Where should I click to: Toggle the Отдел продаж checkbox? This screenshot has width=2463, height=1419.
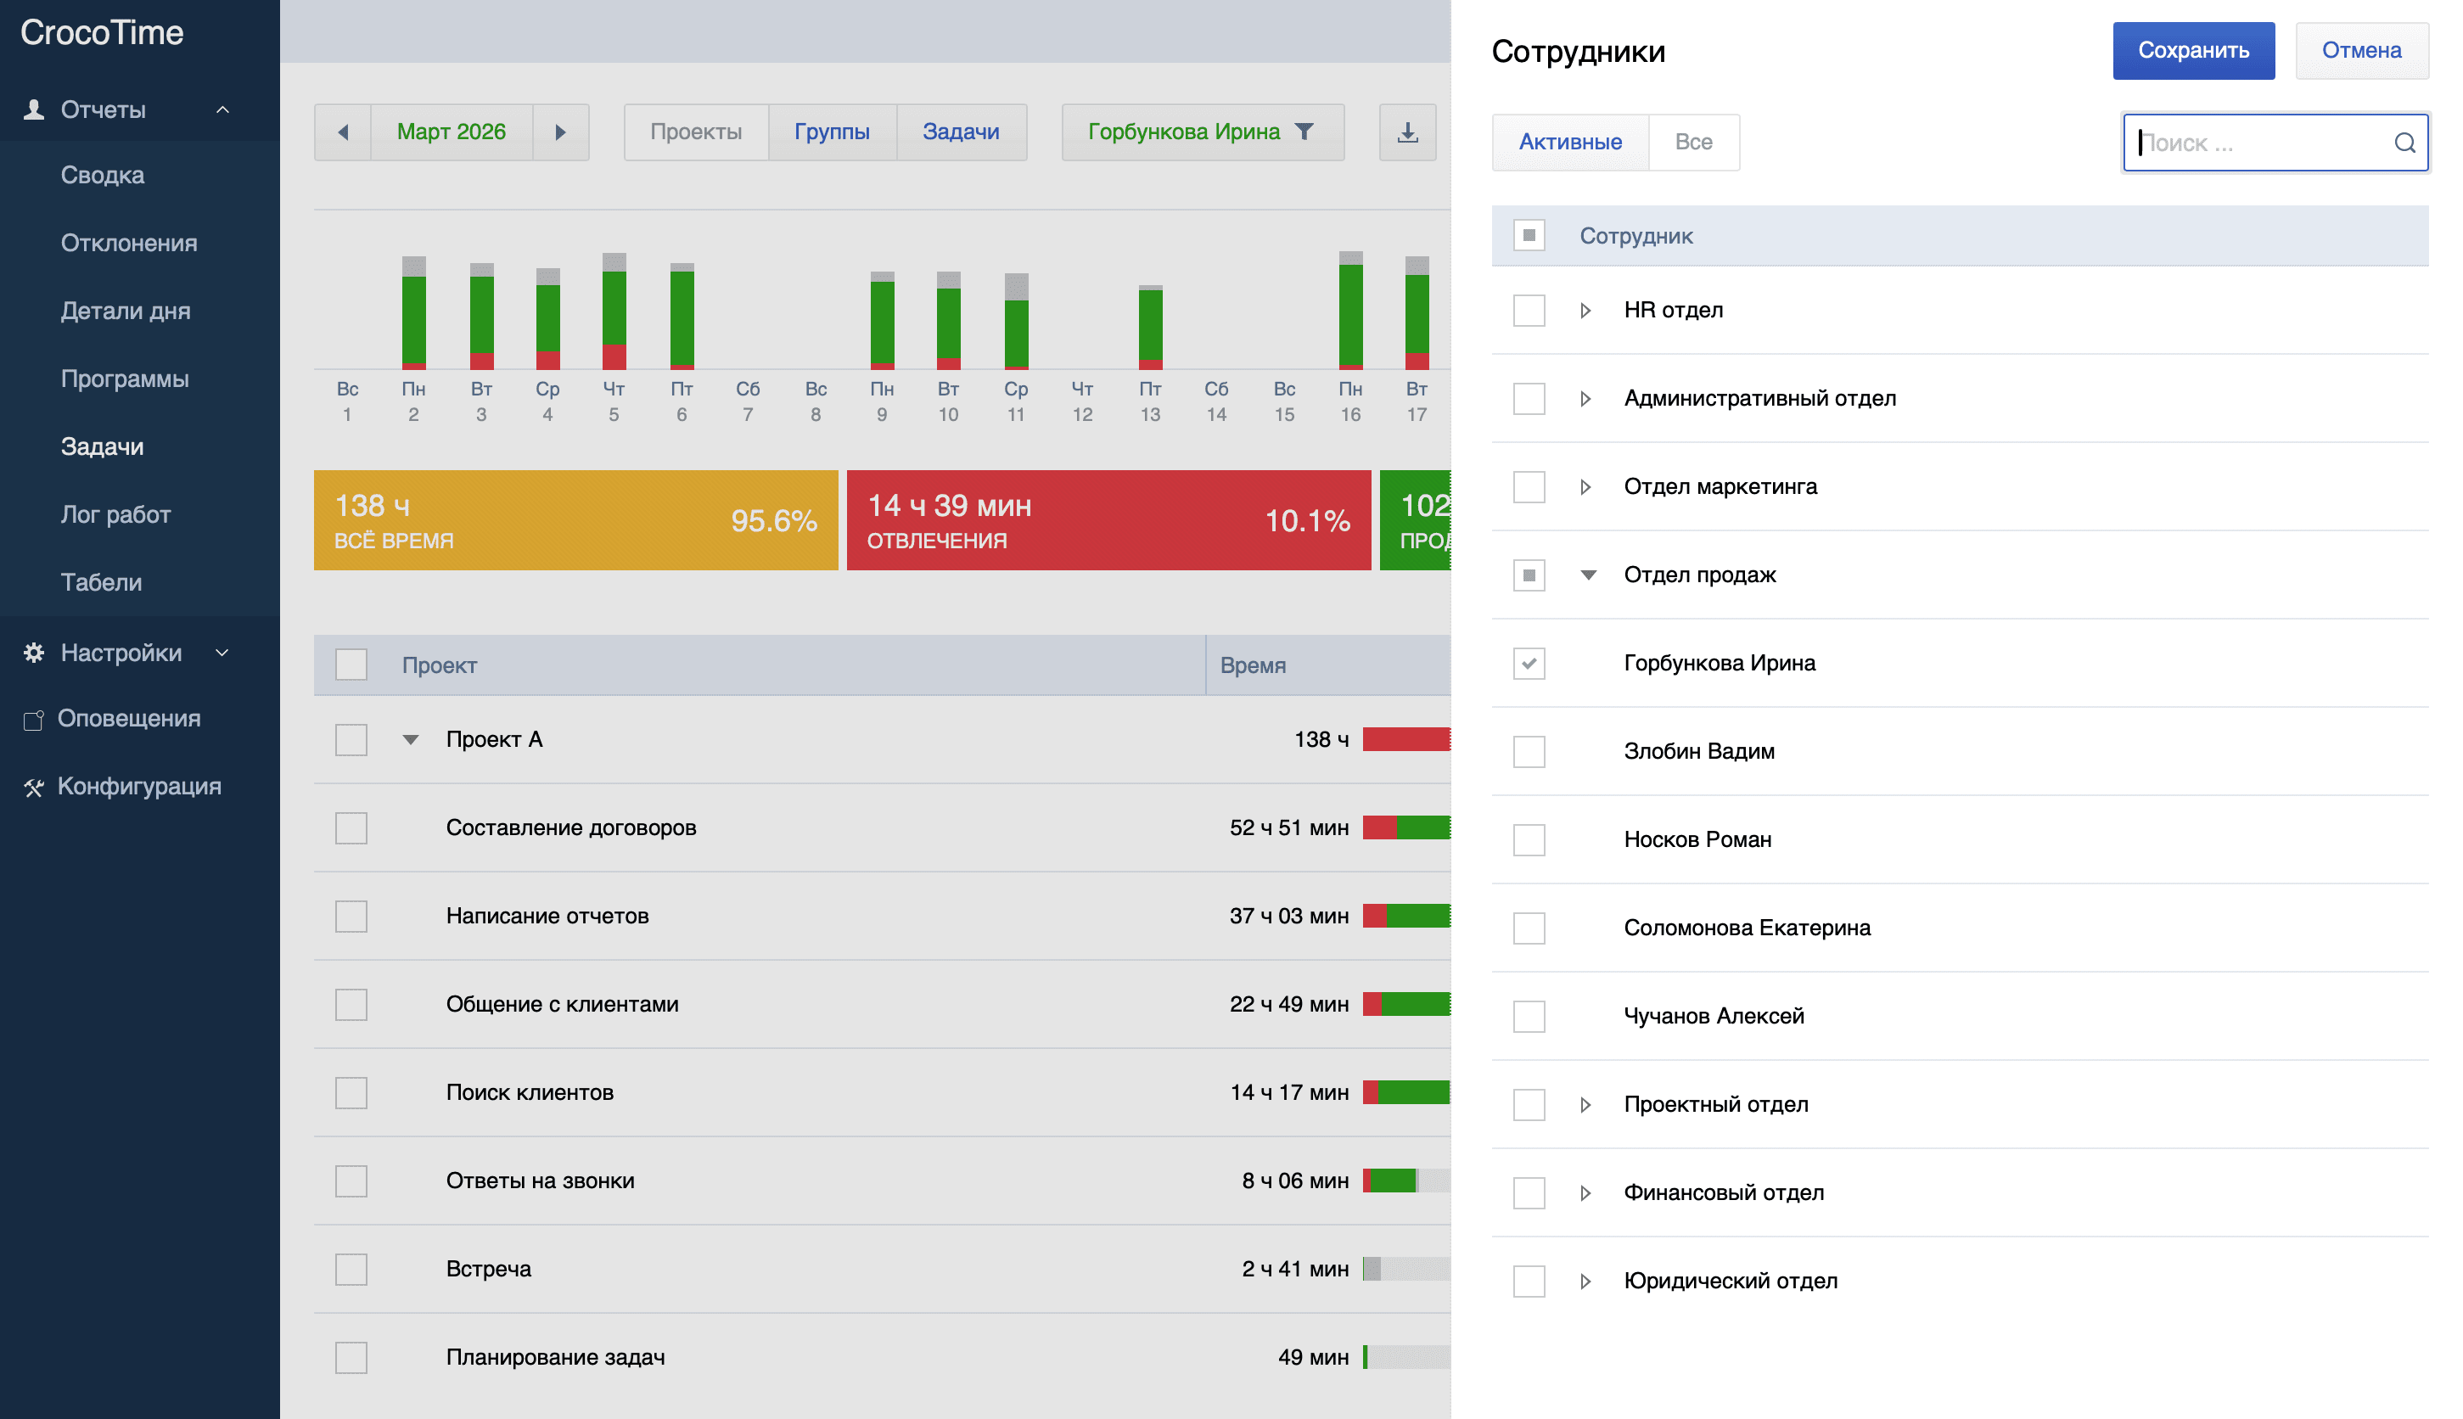click(x=1529, y=575)
